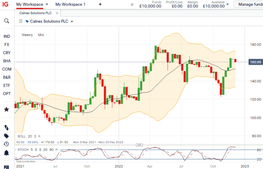
Task: Click the Margin £0.00 value
Action: tap(193, 6)
